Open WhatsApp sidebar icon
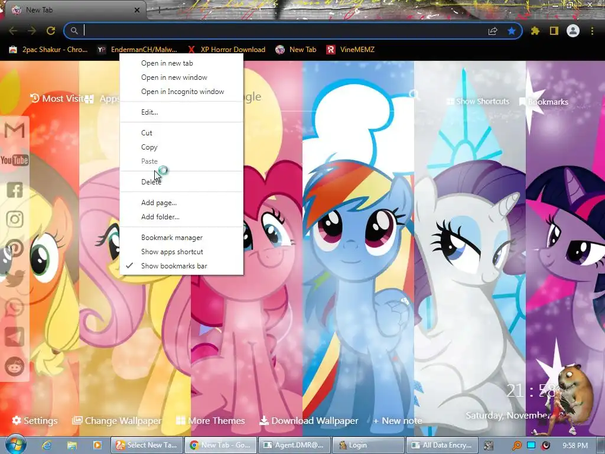 point(15,307)
